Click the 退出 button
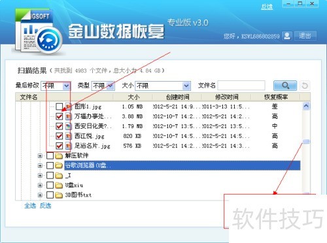 click(305, 36)
